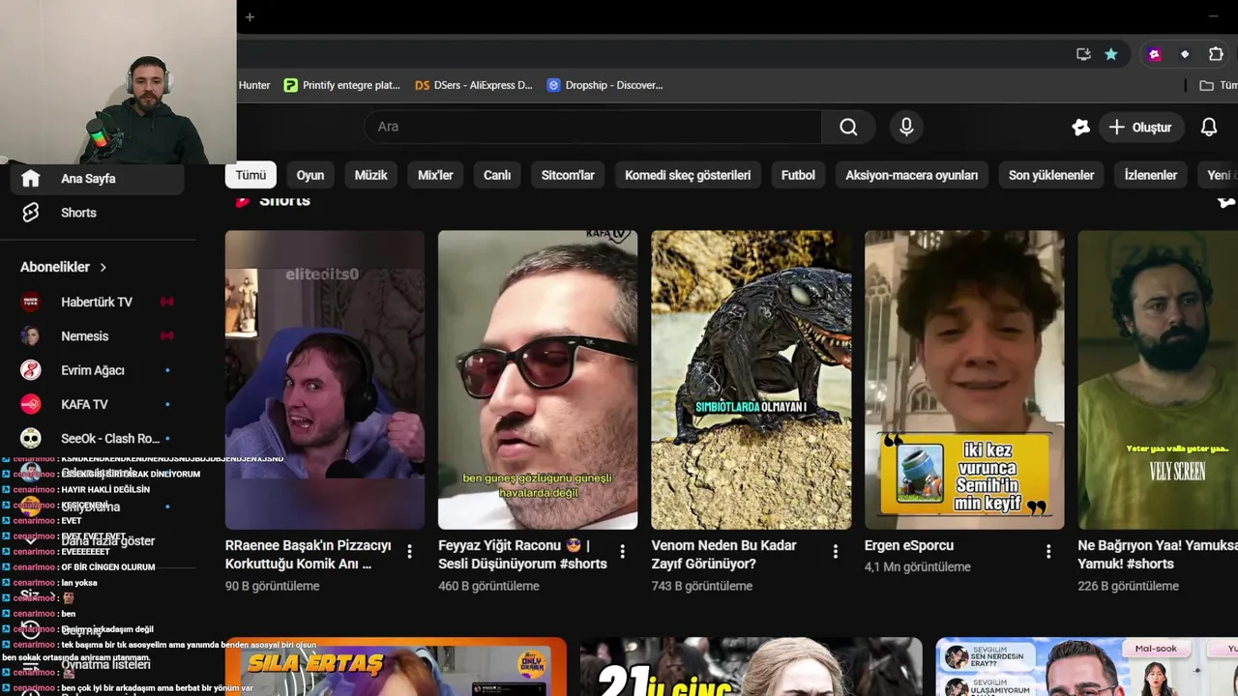Image resolution: width=1238 pixels, height=696 pixels.
Task: Click the SeeOk skull channel avatar
Action: [31, 438]
